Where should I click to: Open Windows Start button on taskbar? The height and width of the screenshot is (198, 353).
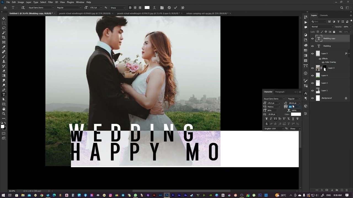3,195
